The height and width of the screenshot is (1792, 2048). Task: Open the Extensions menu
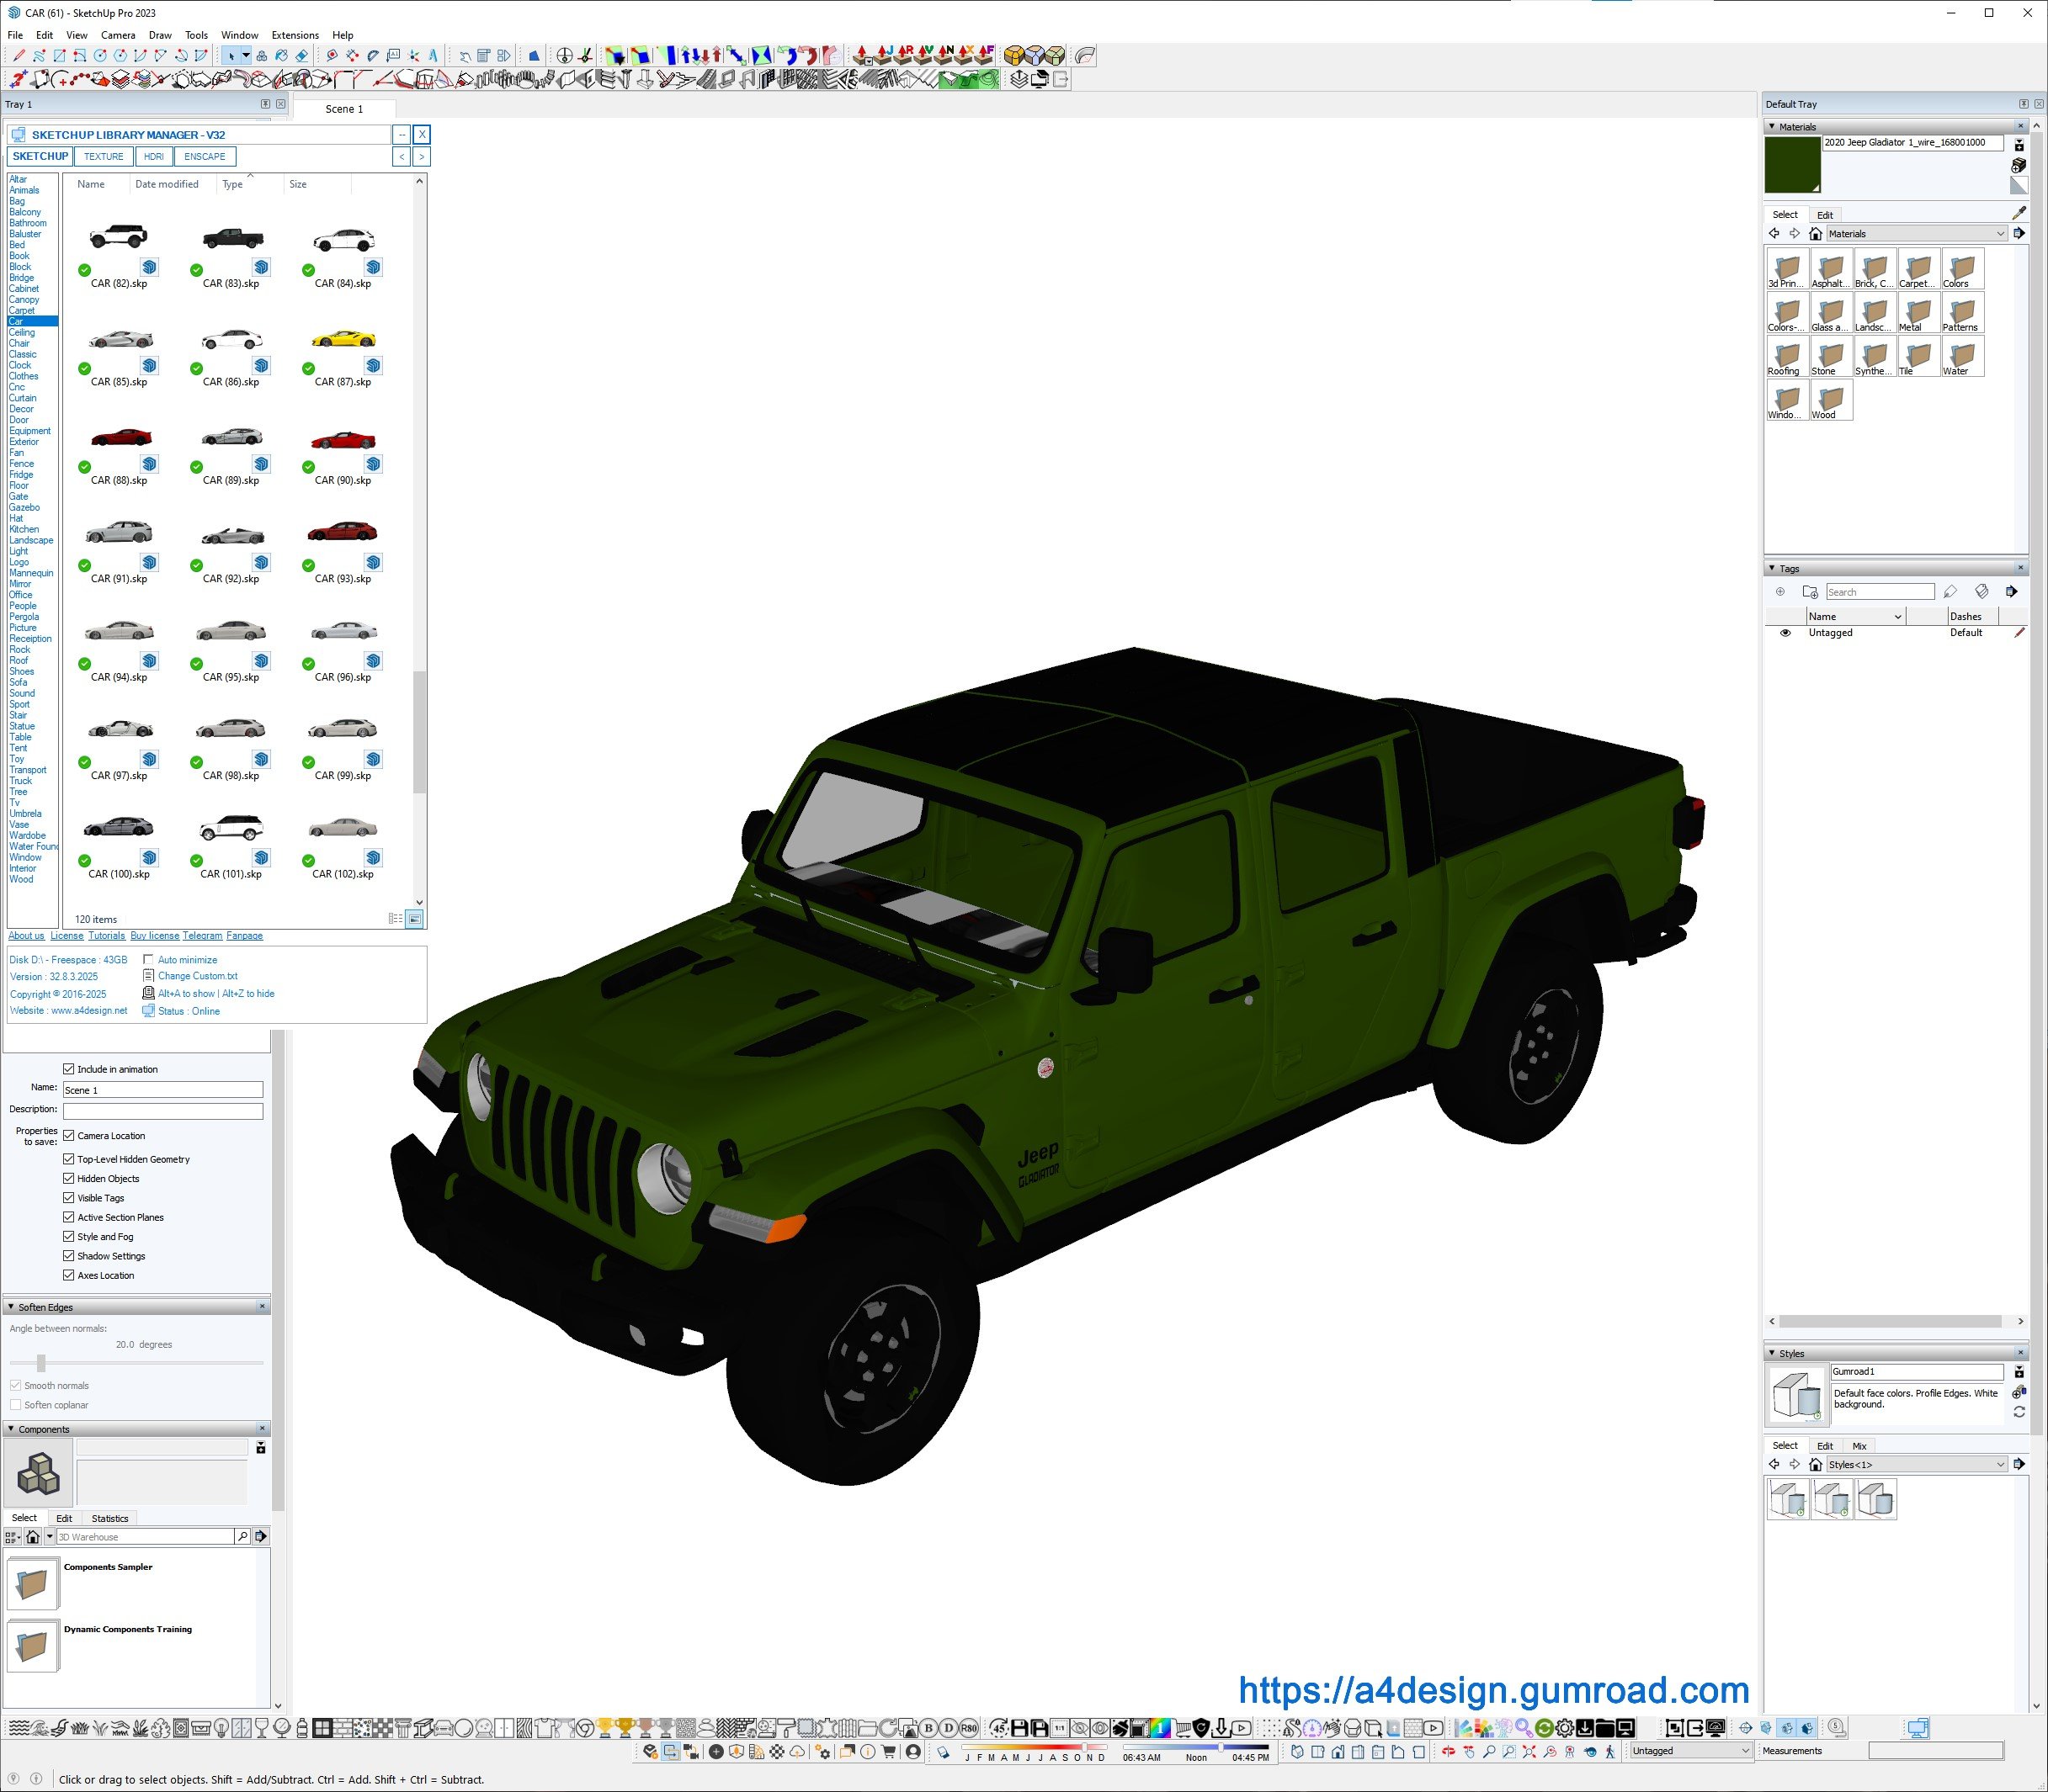295,35
